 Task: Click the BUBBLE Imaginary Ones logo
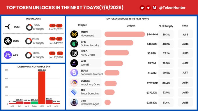coord(74,83)
